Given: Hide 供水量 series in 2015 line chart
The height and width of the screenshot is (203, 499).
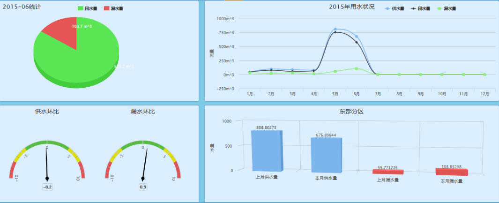Looking at the screenshot, I should point(395,9).
